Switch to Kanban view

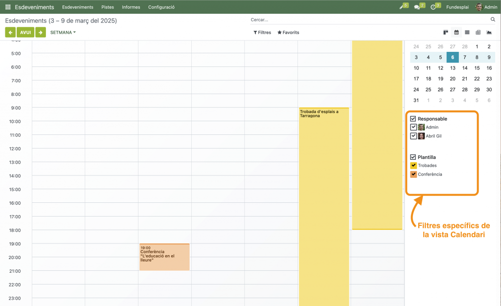(446, 33)
